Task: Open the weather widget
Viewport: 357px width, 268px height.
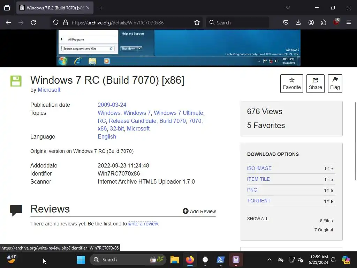Action: click(x=12, y=259)
